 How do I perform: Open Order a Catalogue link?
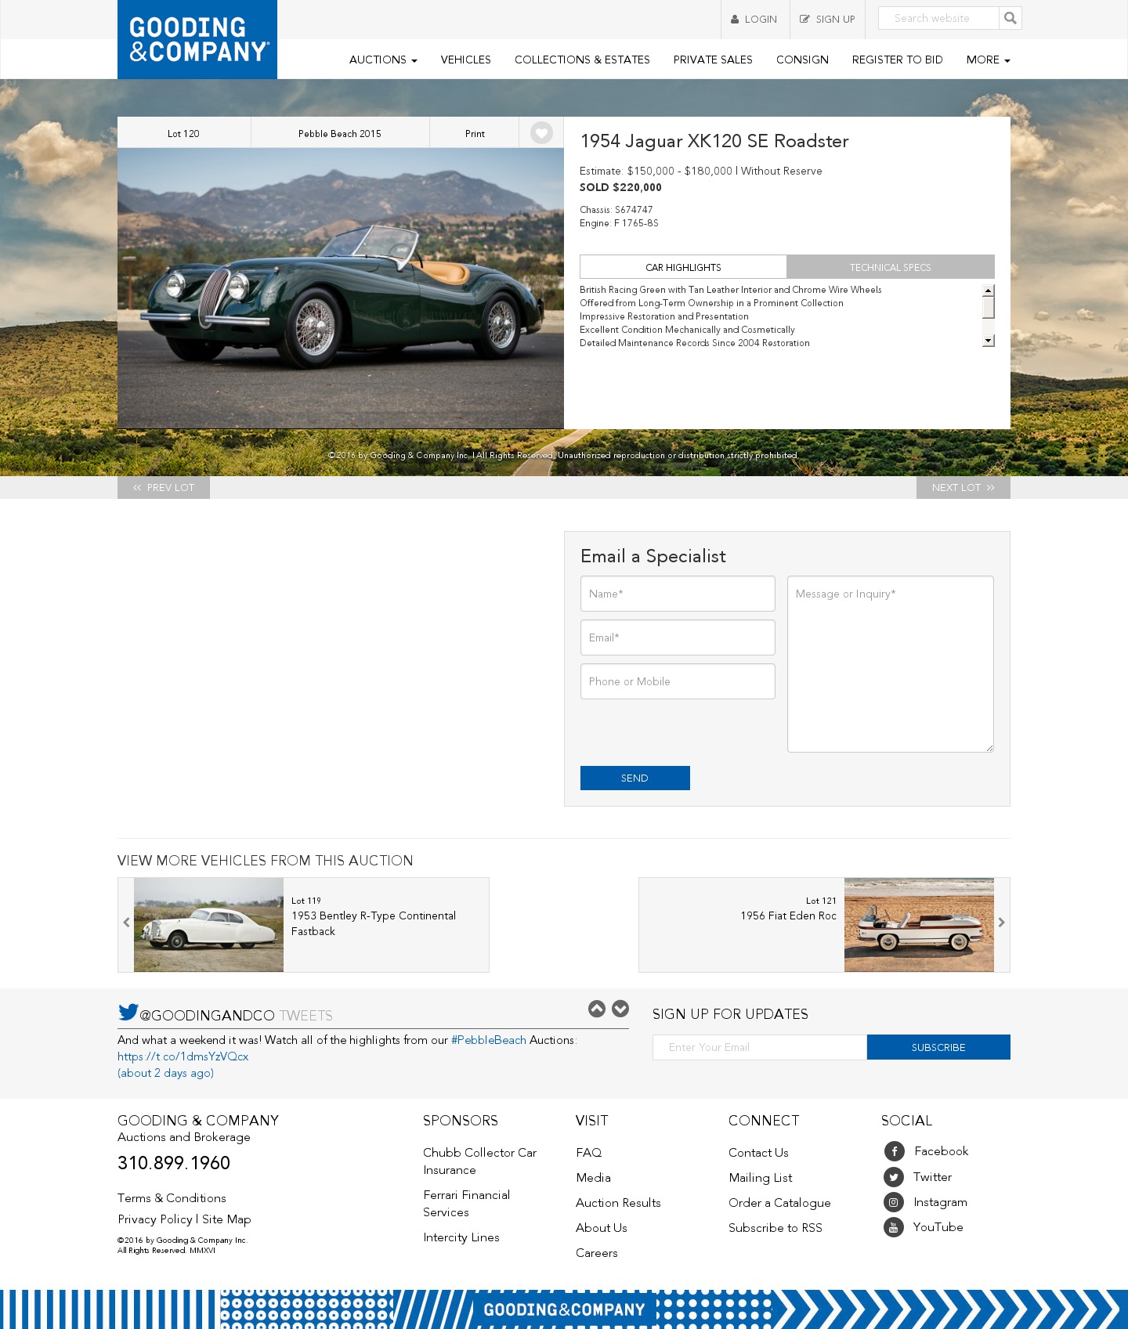(x=779, y=1203)
